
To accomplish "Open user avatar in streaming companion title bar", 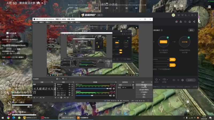I will point(173,15).
